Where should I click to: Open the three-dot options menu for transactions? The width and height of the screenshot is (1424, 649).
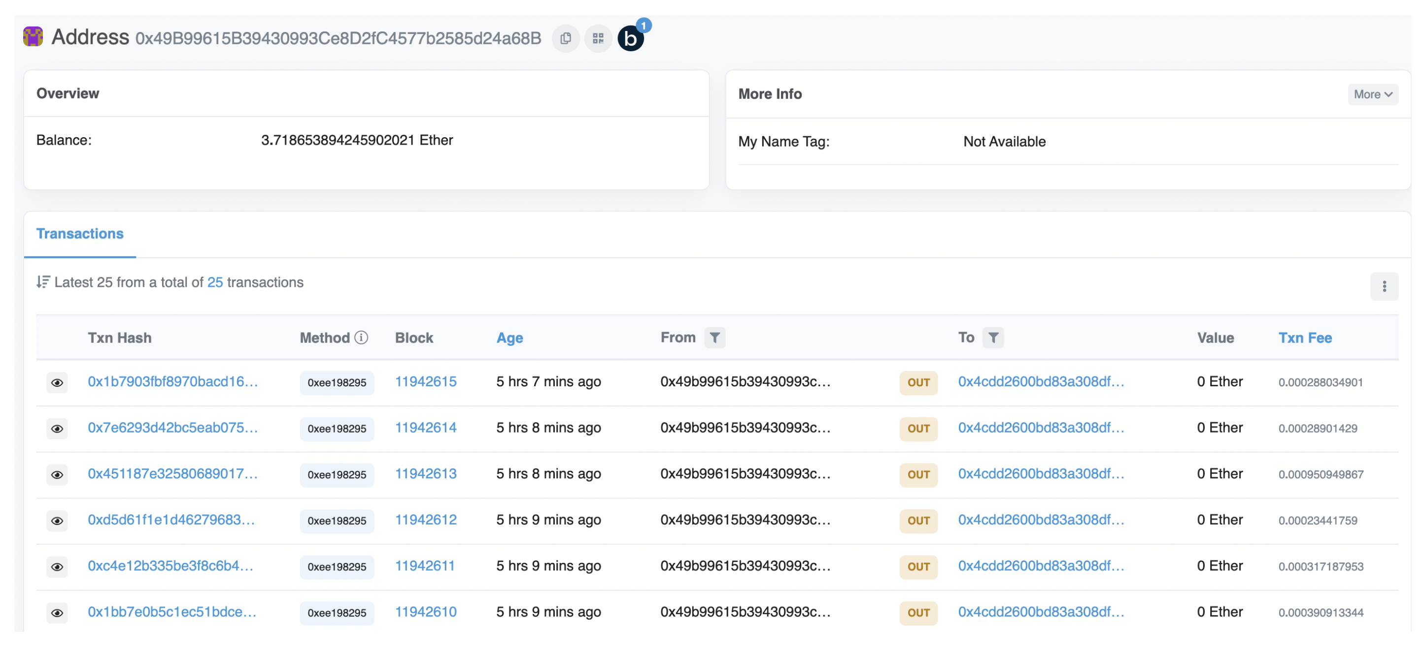[1384, 286]
